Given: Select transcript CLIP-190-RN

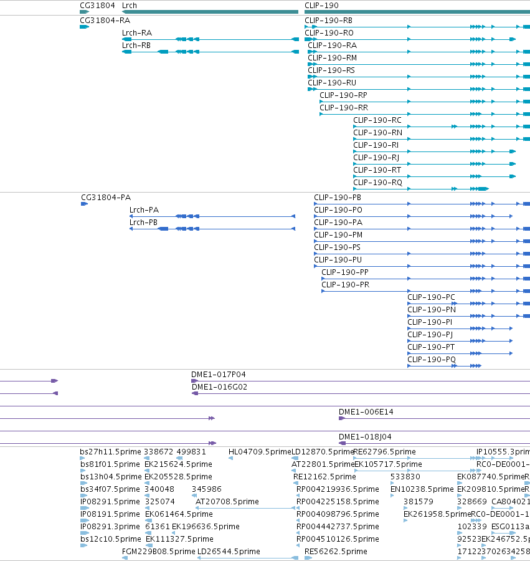Looking at the screenshot, I should pyautogui.click(x=378, y=133).
